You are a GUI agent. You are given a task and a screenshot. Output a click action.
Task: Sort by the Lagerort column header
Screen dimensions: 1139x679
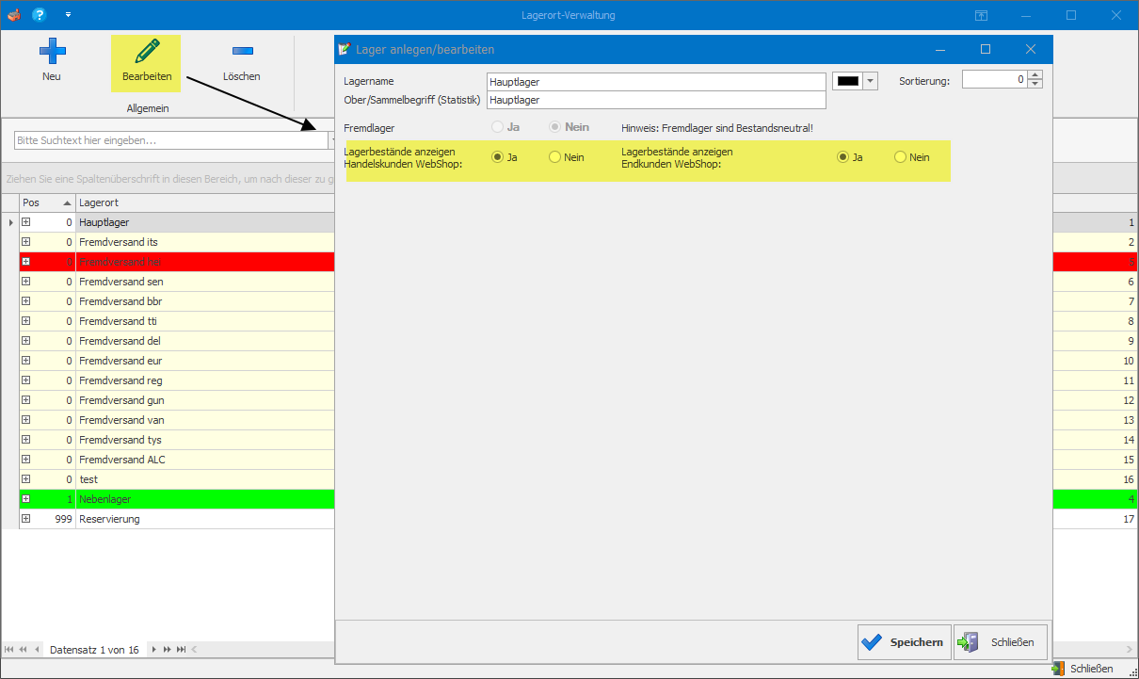[x=205, y=202]
